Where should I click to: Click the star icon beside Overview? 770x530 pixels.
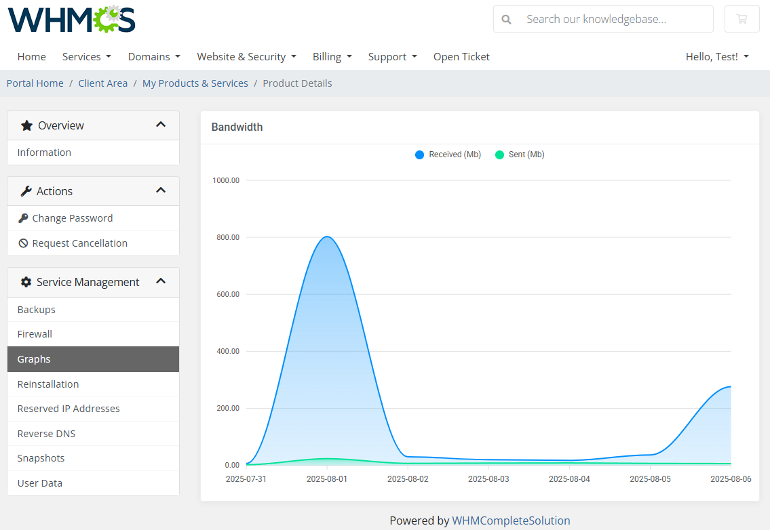(26, 125)
